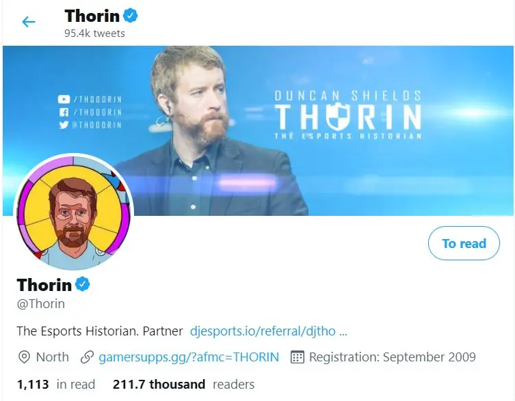Screen dimensions: 515x401
Task: Open the gamersupps.gg website link
Action: pos(189,357)
